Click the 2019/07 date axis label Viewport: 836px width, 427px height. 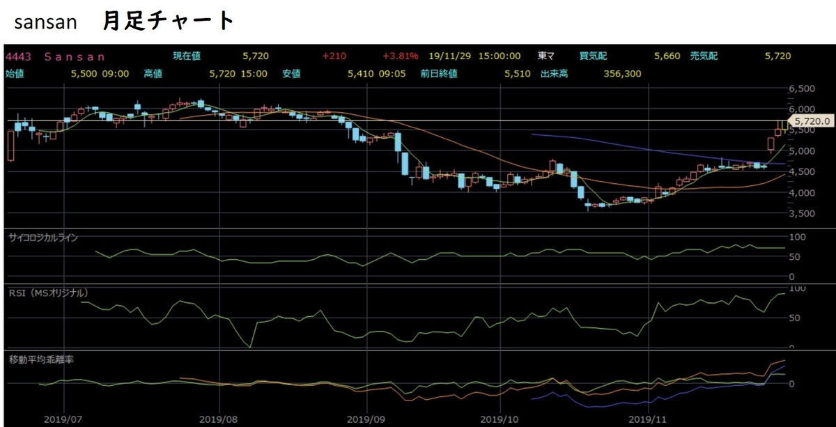point(63,419)
